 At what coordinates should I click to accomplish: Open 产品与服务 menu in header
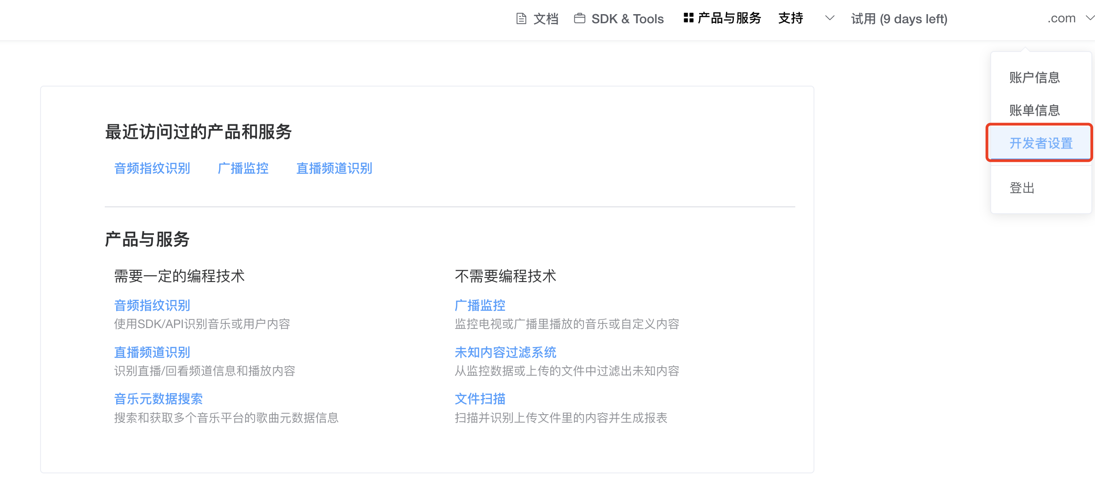click(729, 18)
